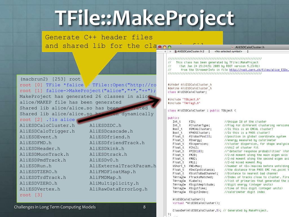This screenshot has height=217, width=289.
Task: Click the back navigation arrow in editor bar
Action: tap(165, 51)
